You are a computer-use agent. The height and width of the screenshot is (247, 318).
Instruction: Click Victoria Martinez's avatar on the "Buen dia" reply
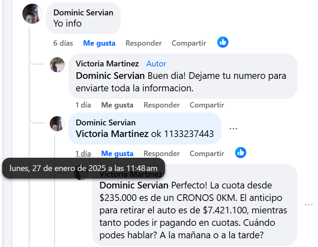pos(57,65)
